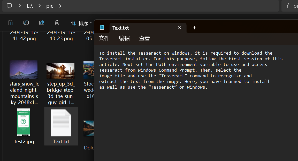Open the 编辑 menu in Notepad

[x=124, y=38]
